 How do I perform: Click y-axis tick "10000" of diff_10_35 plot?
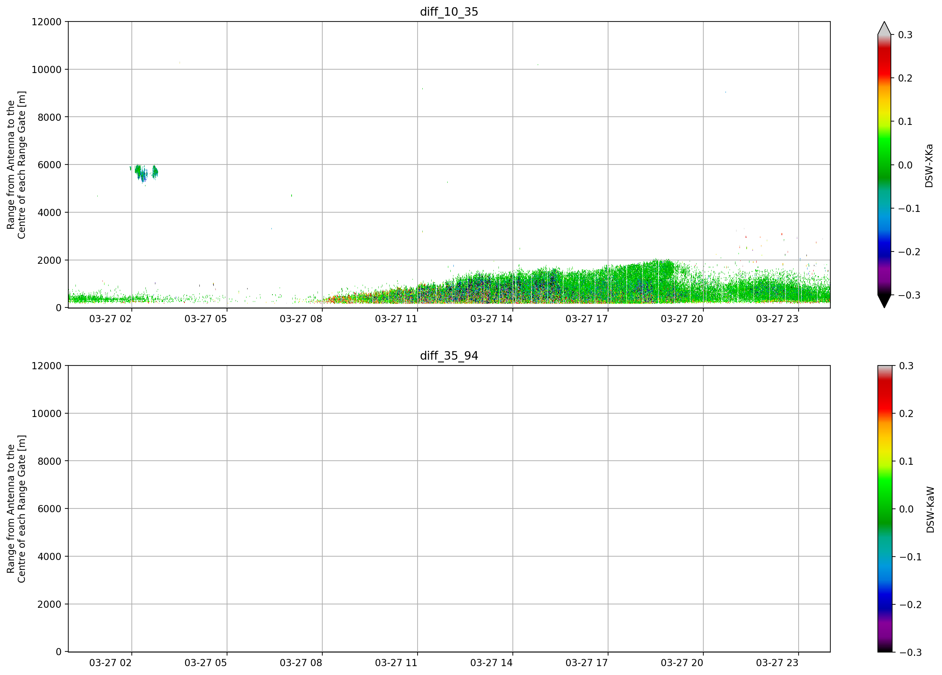(46, 70)
